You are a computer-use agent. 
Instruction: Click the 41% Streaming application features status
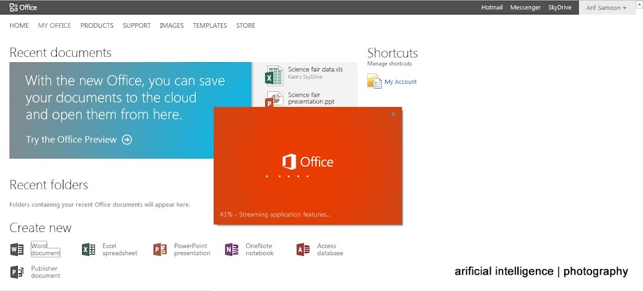point(275,214)
